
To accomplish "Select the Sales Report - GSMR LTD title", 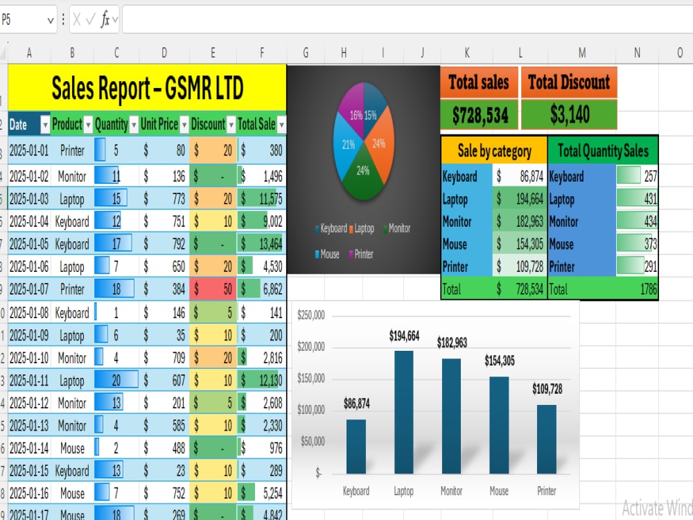I will [147, 87].
